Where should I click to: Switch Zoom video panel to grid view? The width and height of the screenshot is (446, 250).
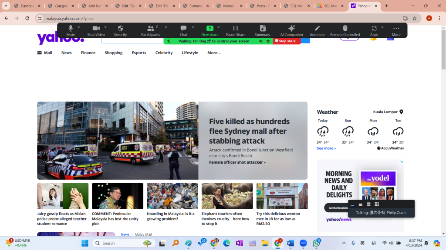pyautogui.click(x=377, y=204)
